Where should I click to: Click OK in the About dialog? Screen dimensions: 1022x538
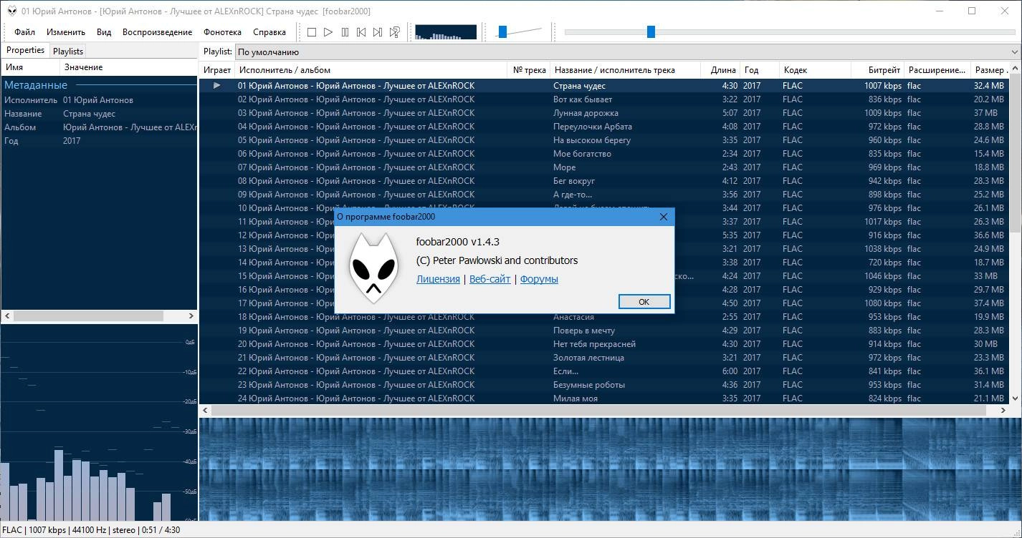coord(644,302)
